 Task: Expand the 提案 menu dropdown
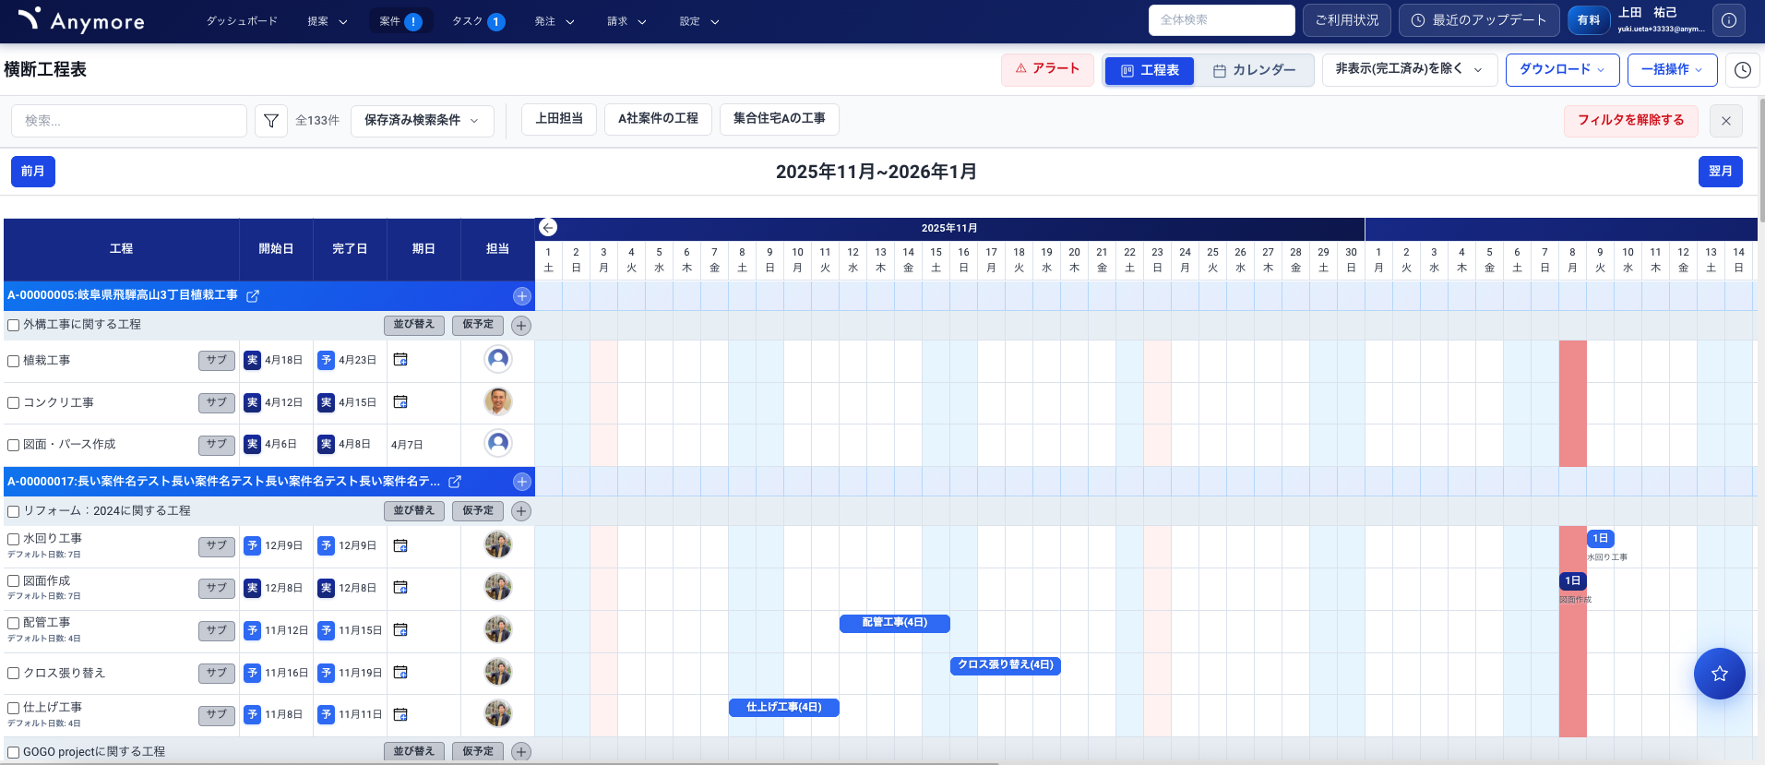pyautogui.click(x=328, y=21)
